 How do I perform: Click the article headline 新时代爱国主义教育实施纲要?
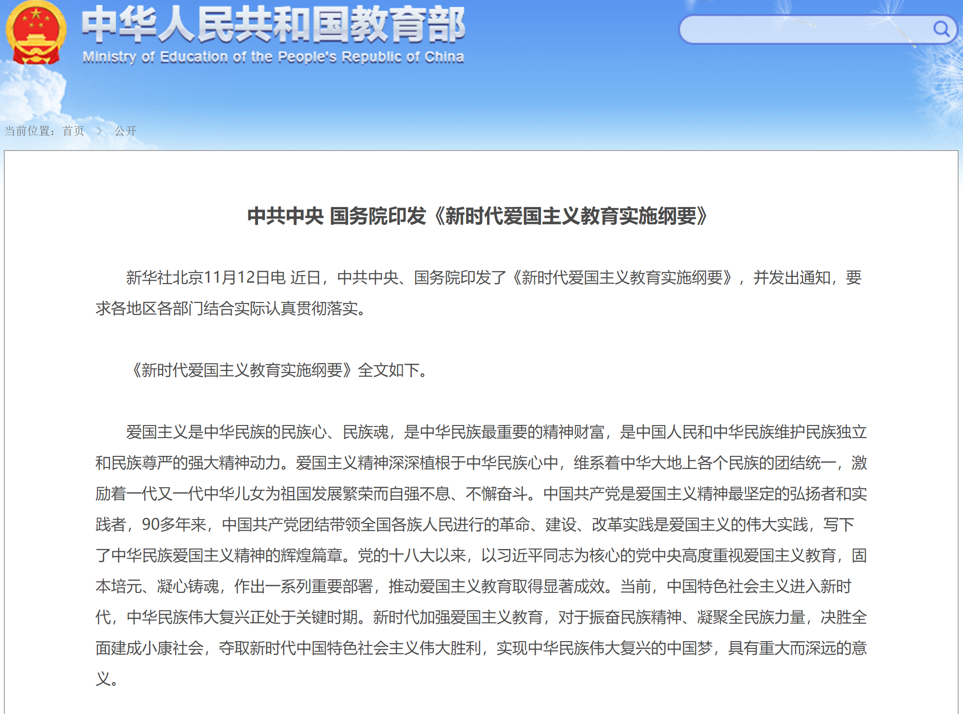477,216
